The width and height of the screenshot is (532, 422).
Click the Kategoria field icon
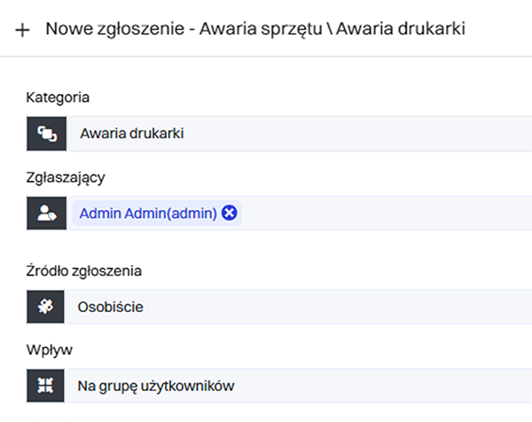point(46,134)
